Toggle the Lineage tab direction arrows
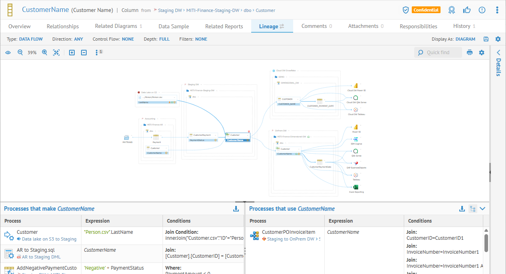This screenshot has height=274, width=506. pos(282,26)
